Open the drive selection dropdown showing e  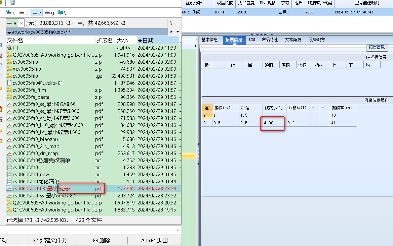click(15, 23)
